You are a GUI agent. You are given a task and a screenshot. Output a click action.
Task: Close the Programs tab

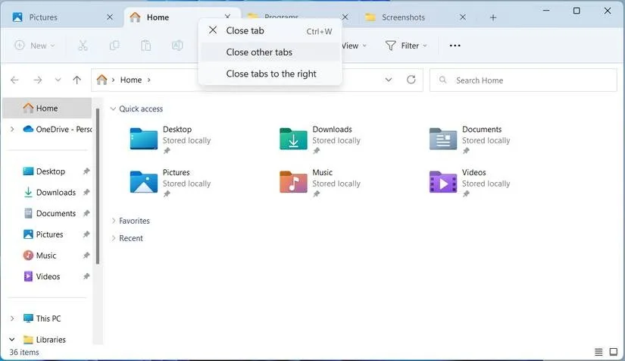[345, 17]
